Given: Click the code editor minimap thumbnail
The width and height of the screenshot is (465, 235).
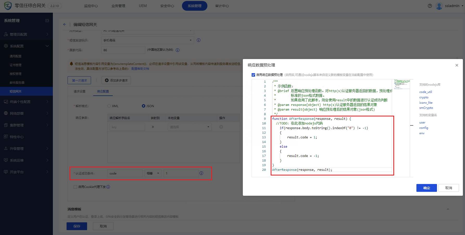Looking at the screenshot, I should point(402,84).
